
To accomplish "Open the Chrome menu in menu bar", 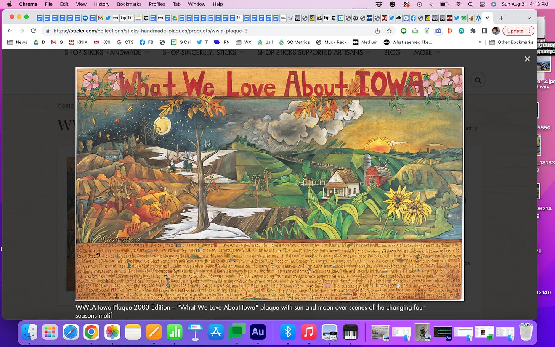I will point(28,4).
